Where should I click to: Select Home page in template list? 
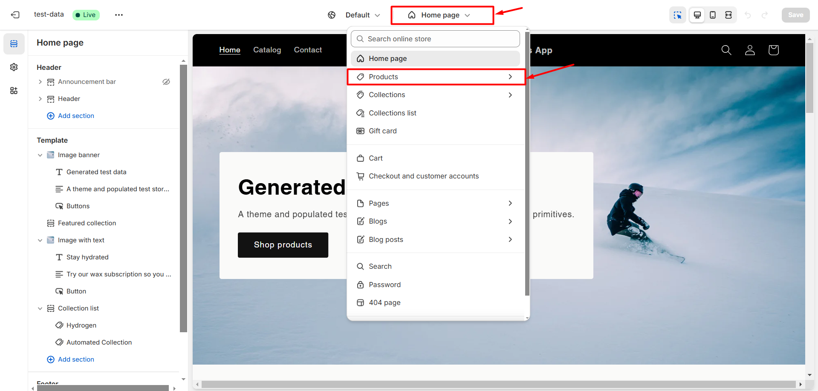coord(435,58)
